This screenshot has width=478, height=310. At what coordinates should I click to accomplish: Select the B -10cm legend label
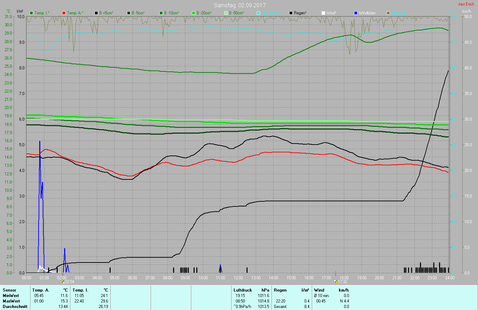tap(171, 13)
